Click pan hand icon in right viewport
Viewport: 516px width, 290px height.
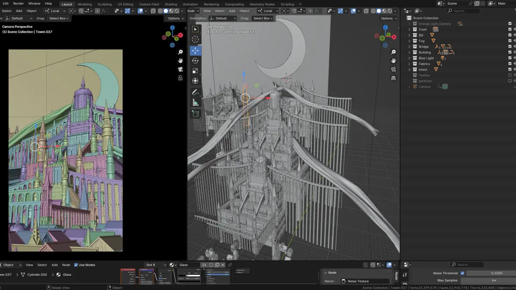(393, 60)
